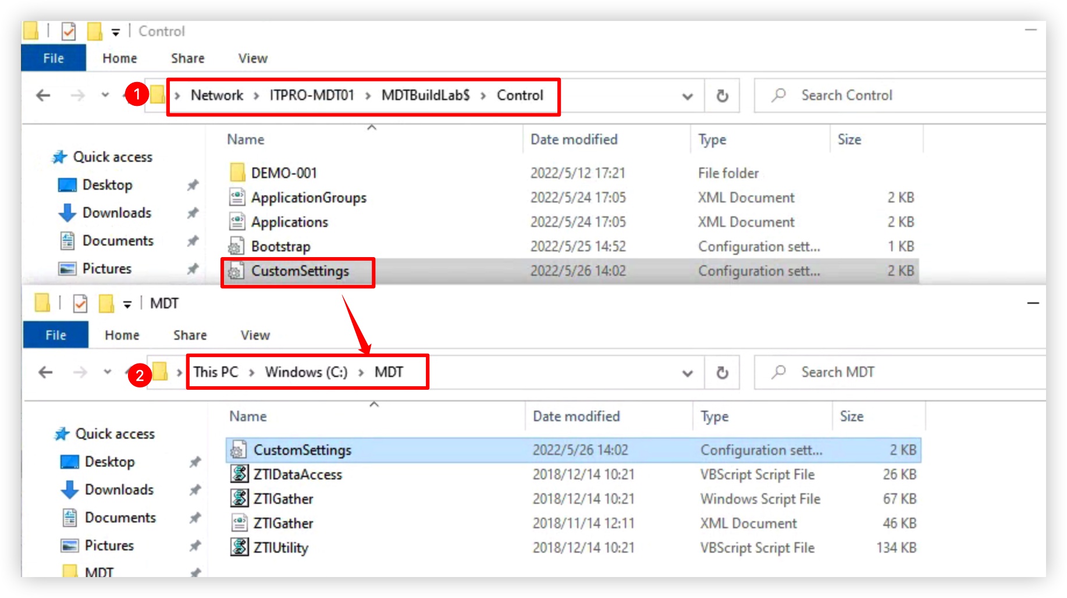Go back in the MDT window

pos(45,372)
